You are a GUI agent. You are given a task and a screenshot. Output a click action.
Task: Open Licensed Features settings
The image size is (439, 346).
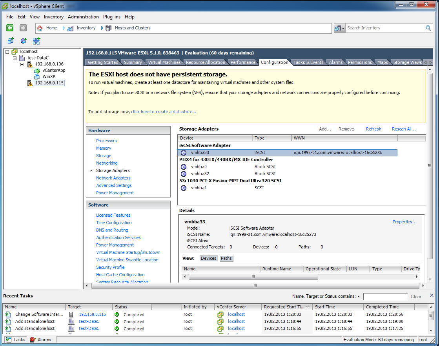click(x=113, y=215)
